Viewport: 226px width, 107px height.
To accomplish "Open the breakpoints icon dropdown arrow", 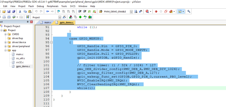I will tap(174, 12).
